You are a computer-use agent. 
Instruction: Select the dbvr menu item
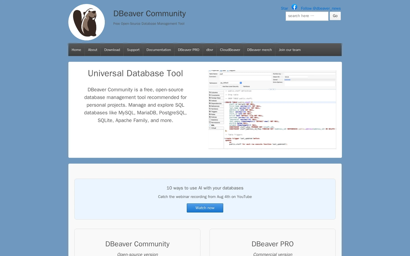click(210, 50)
